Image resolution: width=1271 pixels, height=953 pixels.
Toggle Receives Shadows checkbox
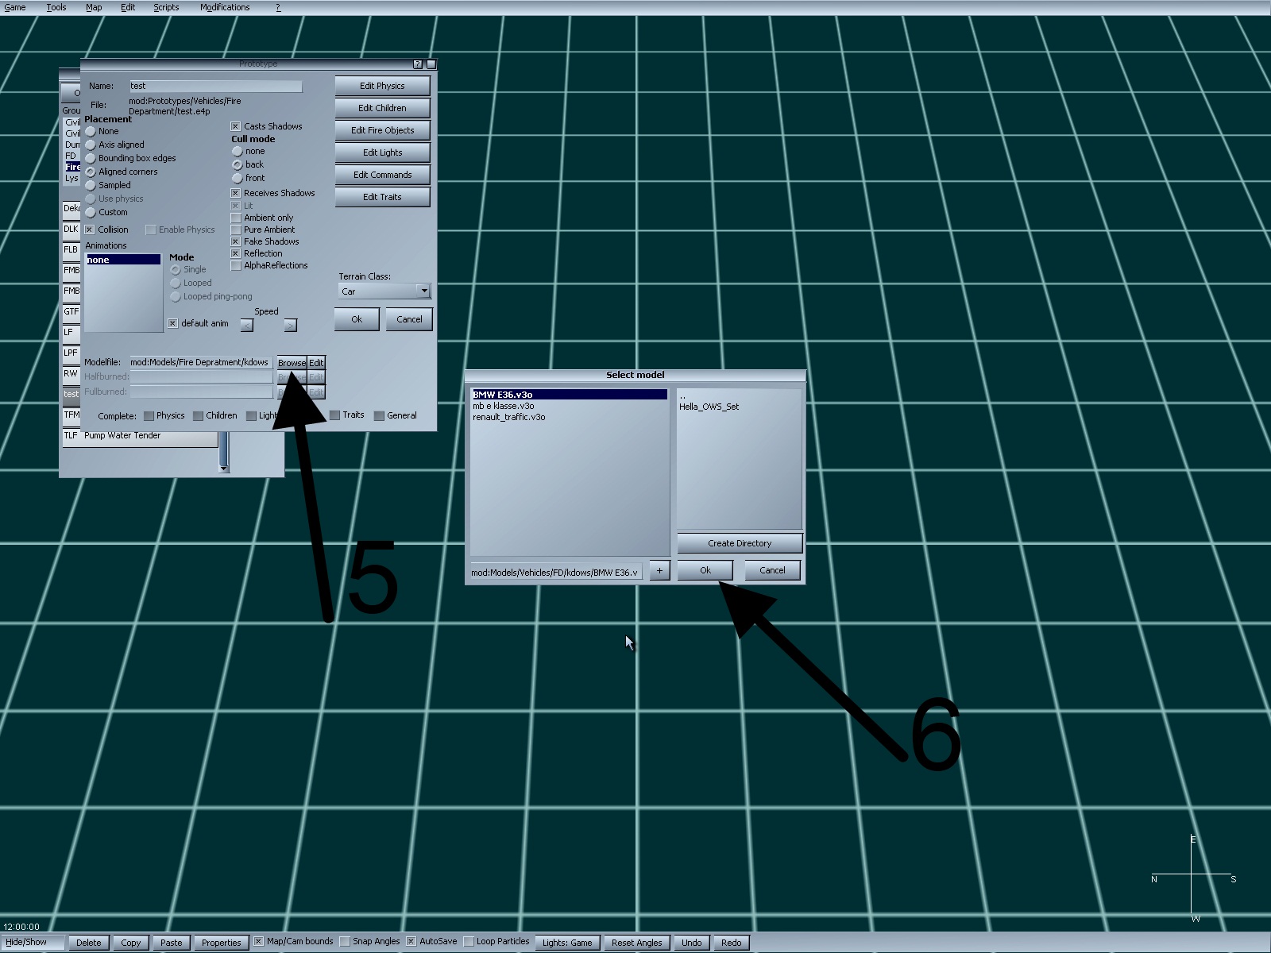235,193
